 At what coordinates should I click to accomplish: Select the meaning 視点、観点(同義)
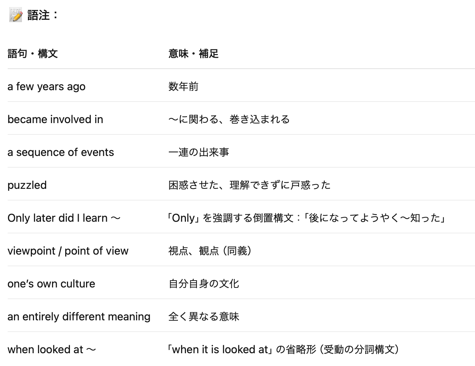(x=210, y=251)
